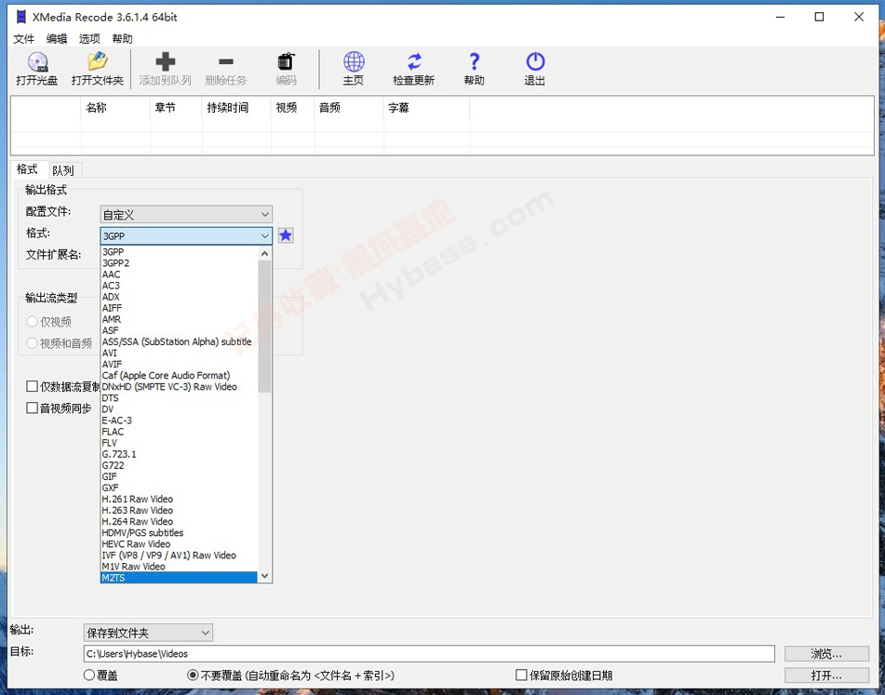
Task: Open the 文件 menu
Action: (23, 39)
